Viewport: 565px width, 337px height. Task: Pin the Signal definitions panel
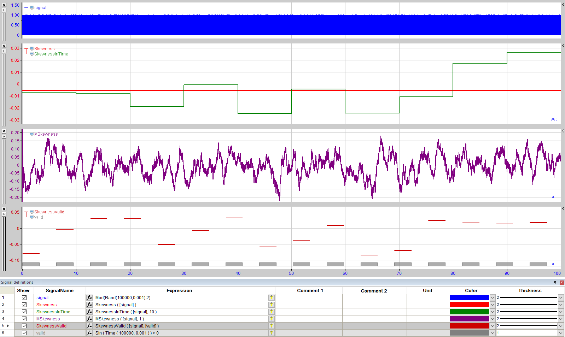coord(555,282)
